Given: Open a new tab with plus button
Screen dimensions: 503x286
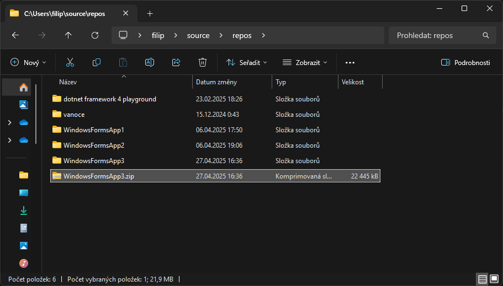Looking at the screenshot, I should pos(150,13).
